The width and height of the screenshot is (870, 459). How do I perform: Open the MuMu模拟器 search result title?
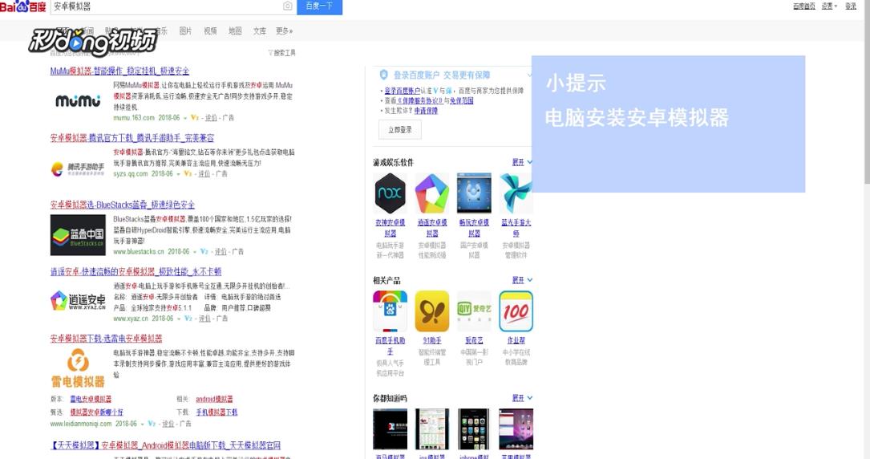(119, 71)
